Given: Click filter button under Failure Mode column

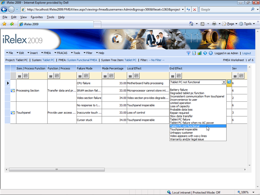Looking at the screenshot, I should 80,76.
